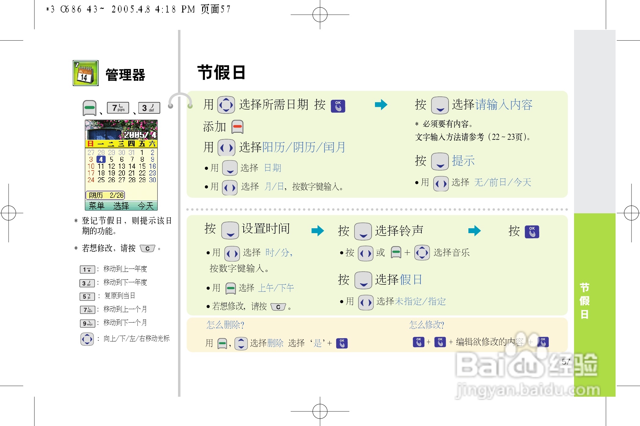The width and height of the screenshot is (640, 426).
Task: Click the down key next to 设置时间
Action: click(x=230, y=230)
